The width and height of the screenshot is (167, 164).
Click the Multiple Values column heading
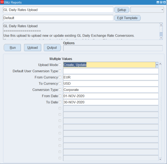tap(61, 59)
